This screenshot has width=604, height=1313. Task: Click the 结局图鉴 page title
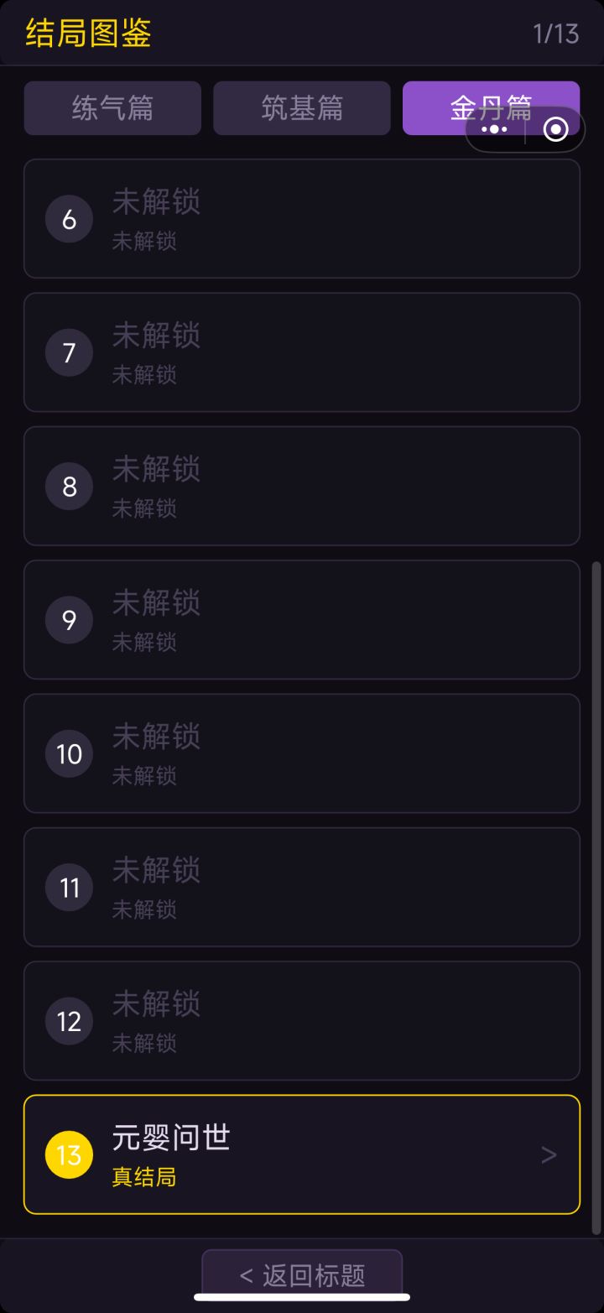(x=88, y=34)
